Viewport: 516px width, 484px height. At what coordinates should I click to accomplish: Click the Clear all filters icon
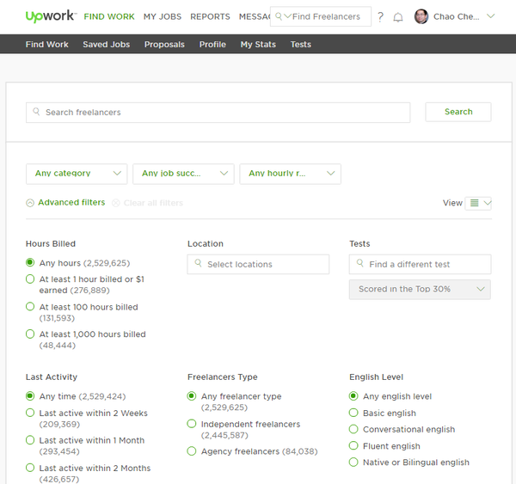click(x=116, y=203)
